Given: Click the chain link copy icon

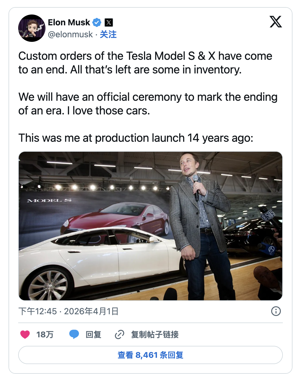Looking at the screenshot, I should (120, 334).
